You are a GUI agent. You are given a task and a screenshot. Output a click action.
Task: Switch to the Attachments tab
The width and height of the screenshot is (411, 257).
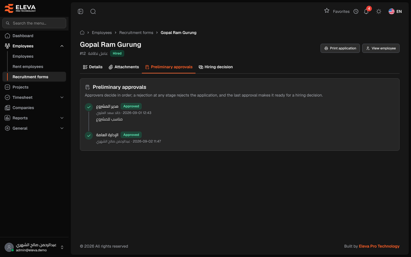pyautogui.click(x=124, y=67)
